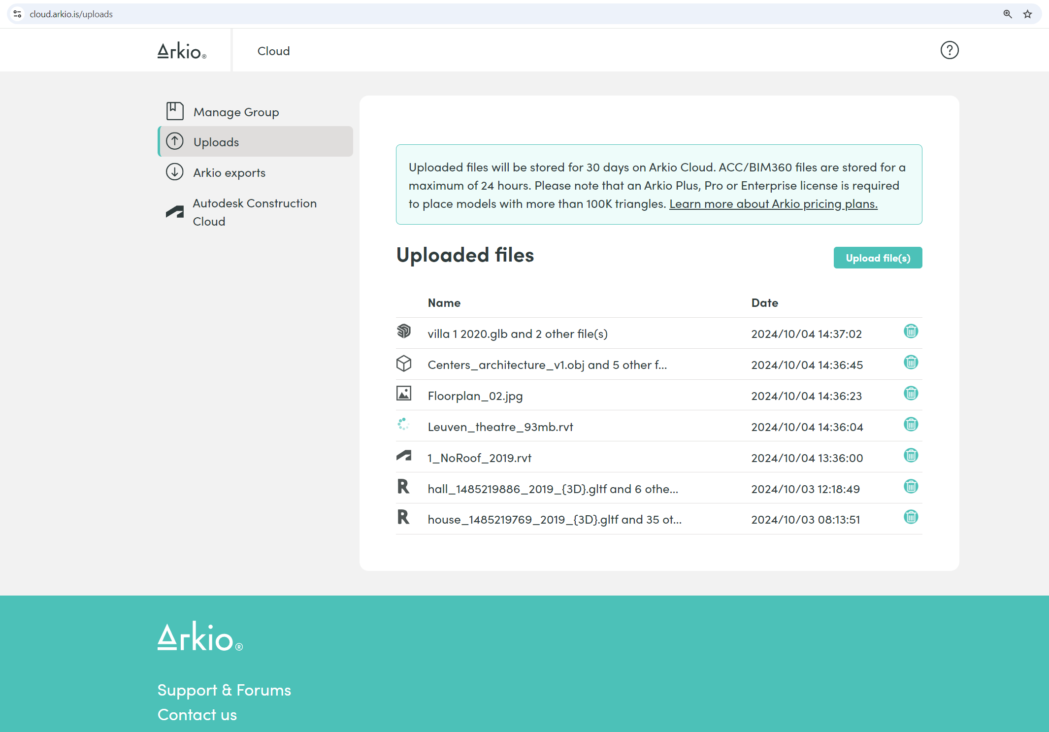The image size is (1049, 732).
Task: Click loading spinner beside Leuven_theatre_93mb.rvt
Action: [403, 424]
